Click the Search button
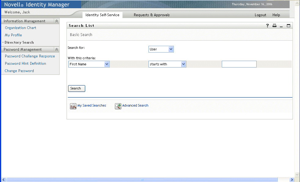 (x=77, y=89)
